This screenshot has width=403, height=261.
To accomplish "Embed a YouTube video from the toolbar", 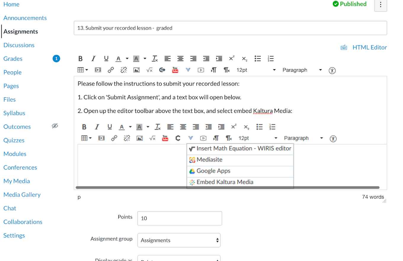I will [175, 70].
